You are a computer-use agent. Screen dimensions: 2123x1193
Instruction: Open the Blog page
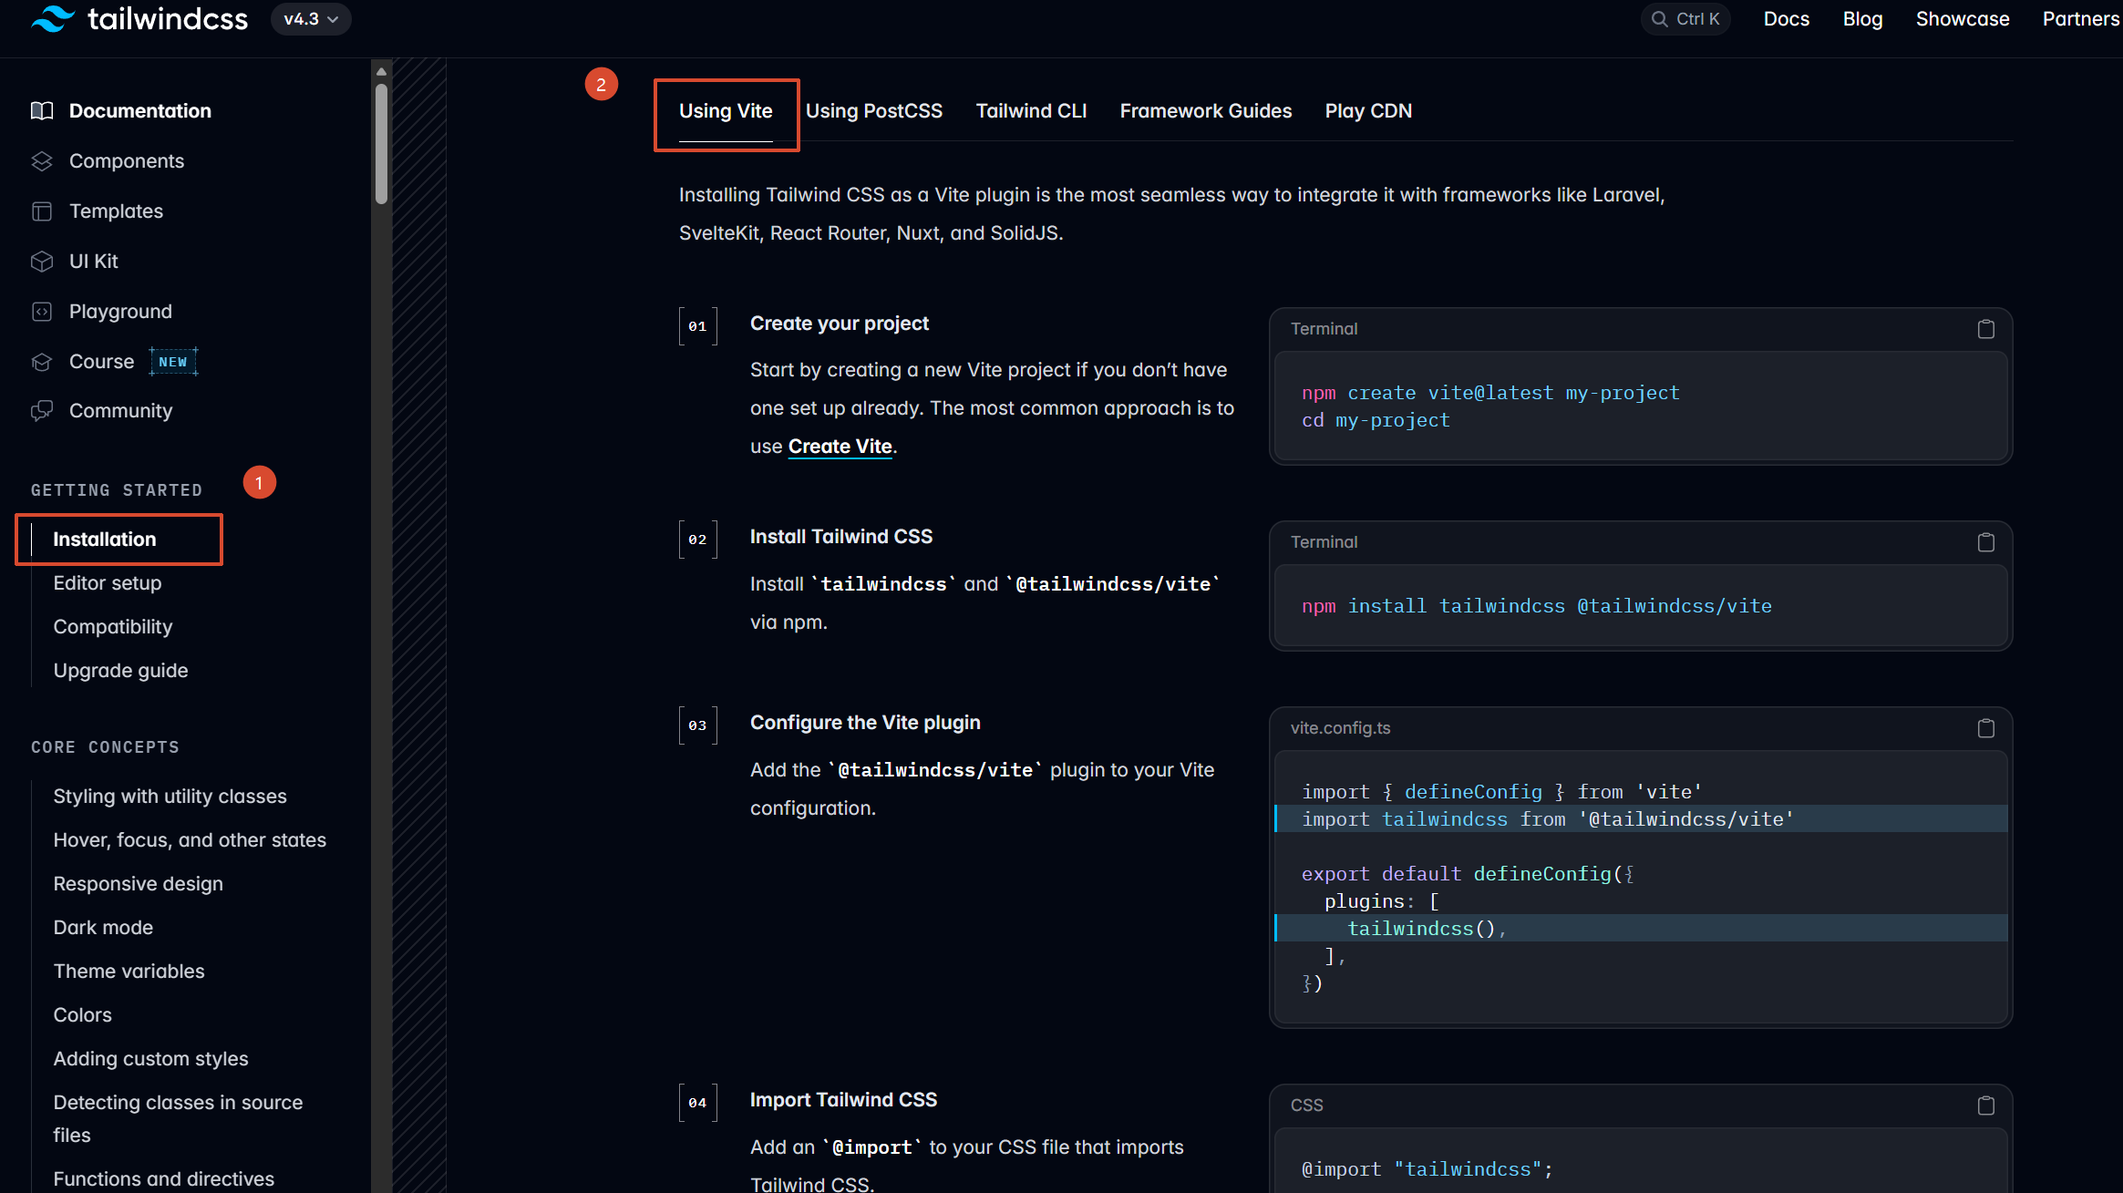[x=1862, y=19]
